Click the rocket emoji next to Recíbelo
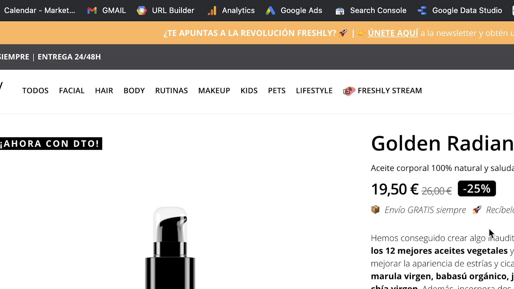514x289 pixels. pyautogui.click(x=477, y=210)
